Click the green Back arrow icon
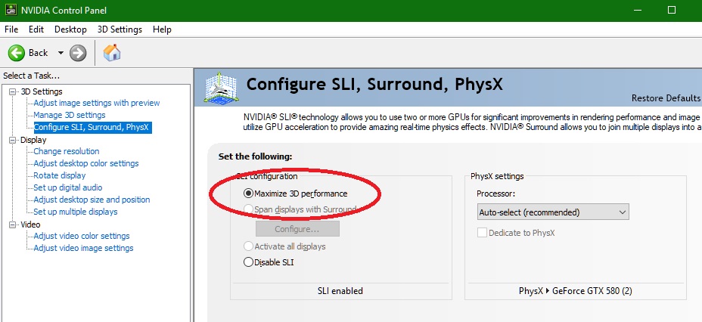The height and width of the screenshot is (322, 702). point(16,53)
